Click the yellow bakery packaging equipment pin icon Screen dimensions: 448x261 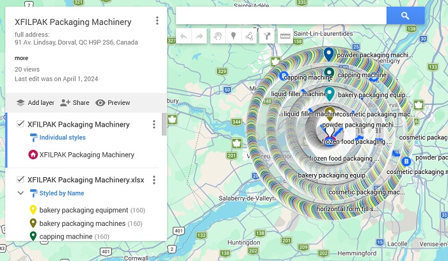point(33,210)
